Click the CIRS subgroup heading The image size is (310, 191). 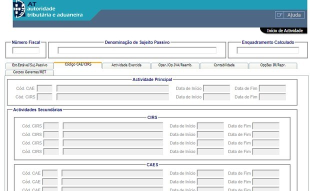pyautogui.click(x=152, y=117)
